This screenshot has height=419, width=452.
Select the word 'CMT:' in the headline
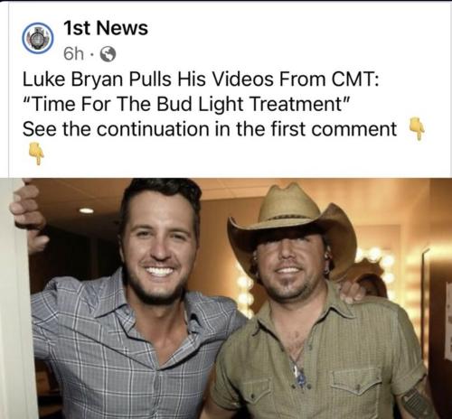(x=355, y=79)
